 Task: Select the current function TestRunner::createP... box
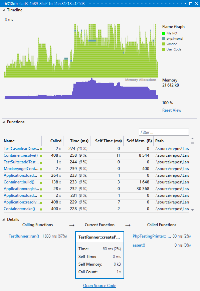pyautogui.click(x=99, y=255)
